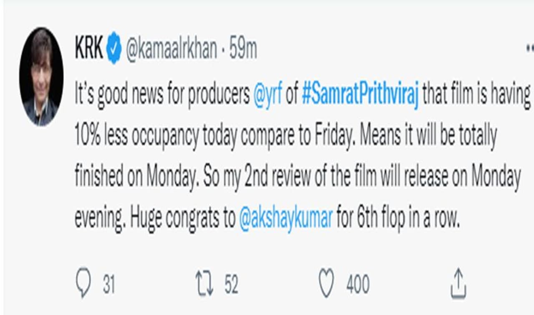Open the #SamratPrithviraj hashtag

tap(359, 96)
